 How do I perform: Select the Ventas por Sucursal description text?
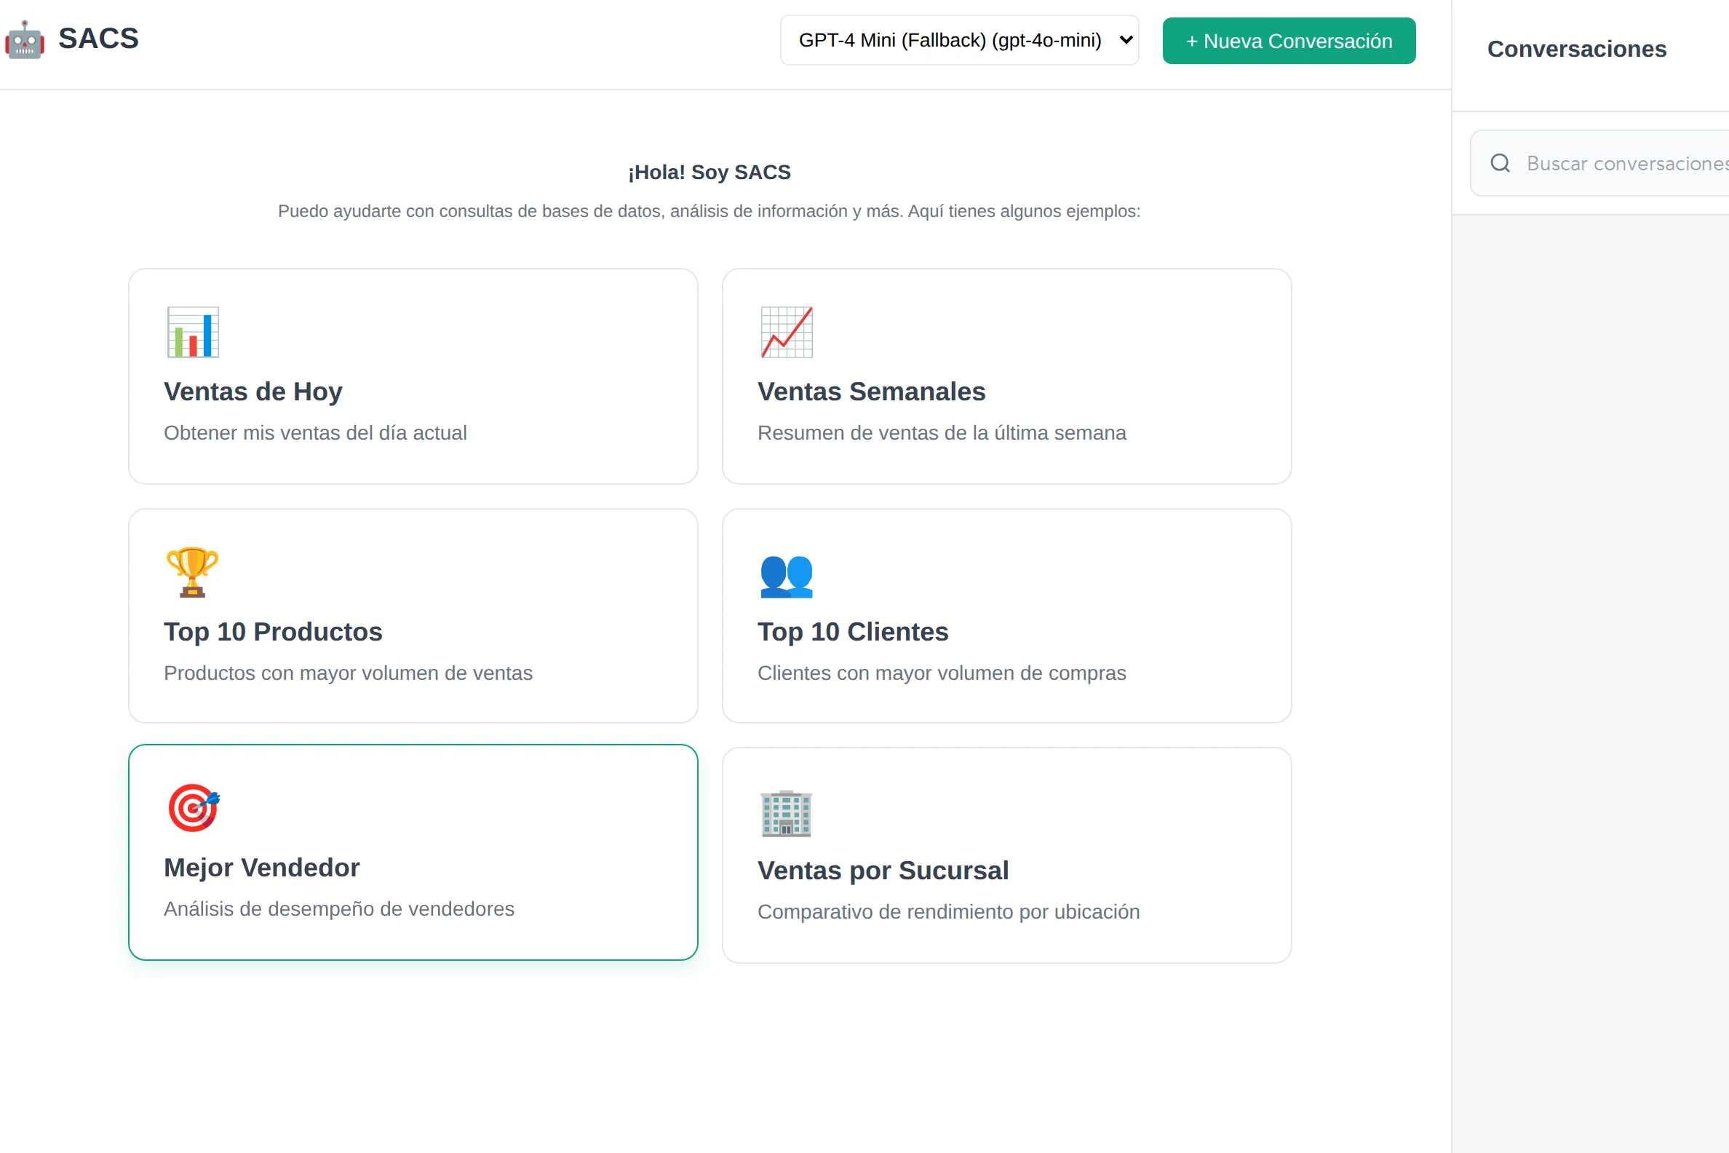pos(948,912)
